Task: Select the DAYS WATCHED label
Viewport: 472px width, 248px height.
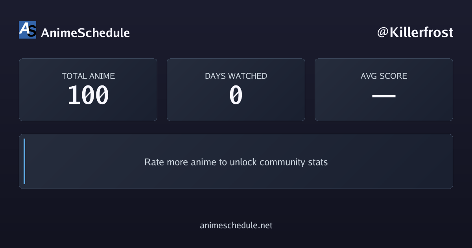Action: pyautogui.click(x=236, y=76)
